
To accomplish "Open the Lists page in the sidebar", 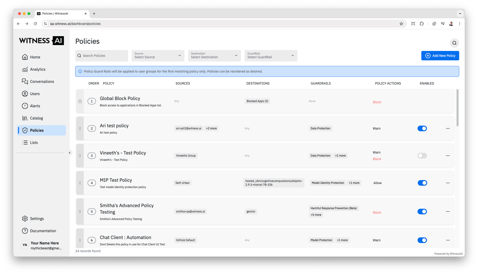I will pyautogui.click(x=41, y=143).
